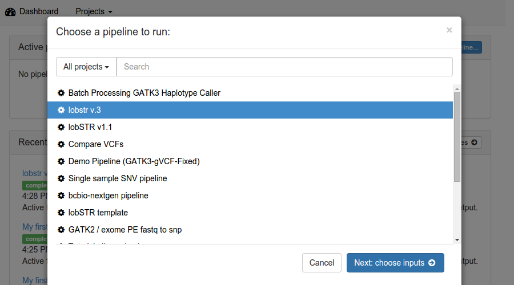
Task: Click gear icon beside bcbio-nextgen pipeline
Action: [x=61, y=196]
